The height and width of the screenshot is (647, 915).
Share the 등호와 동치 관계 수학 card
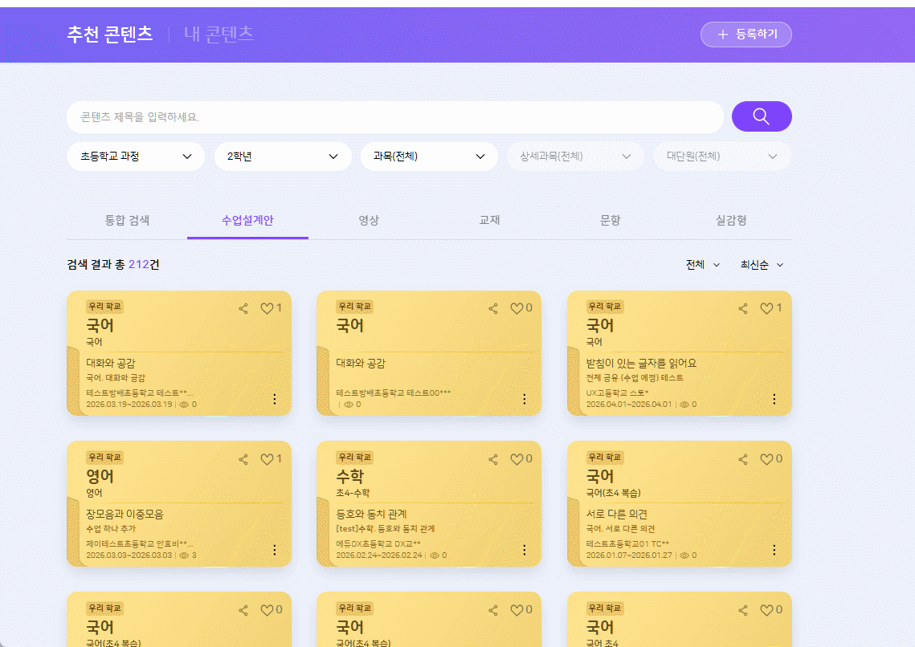[493, 459]
